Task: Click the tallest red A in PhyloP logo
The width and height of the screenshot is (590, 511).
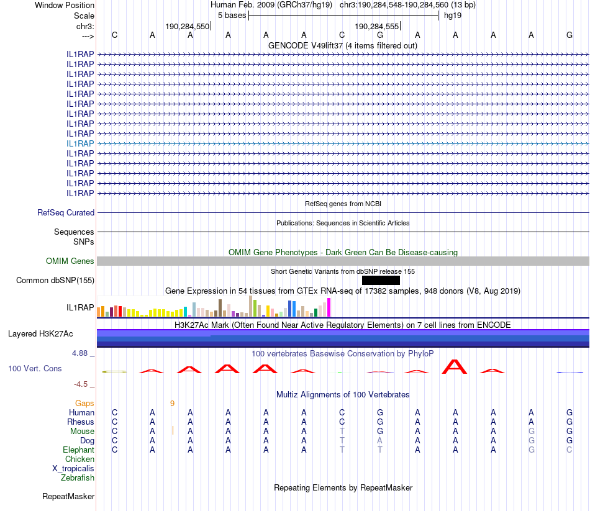Action: click(x=455, y=366)
